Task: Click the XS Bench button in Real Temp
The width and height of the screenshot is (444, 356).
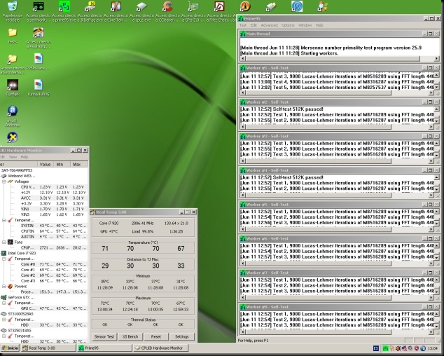Action: (x=130, y=336)
